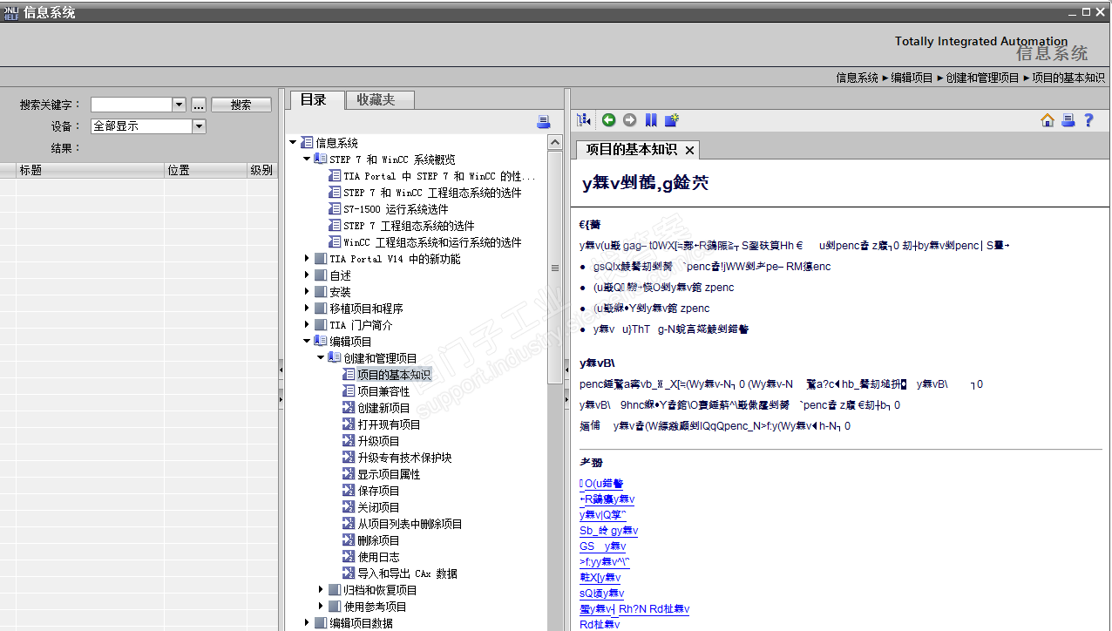Click the TIA Portal 中 STEP 7 page icon
1112x631 pixels.
point(335,176)
